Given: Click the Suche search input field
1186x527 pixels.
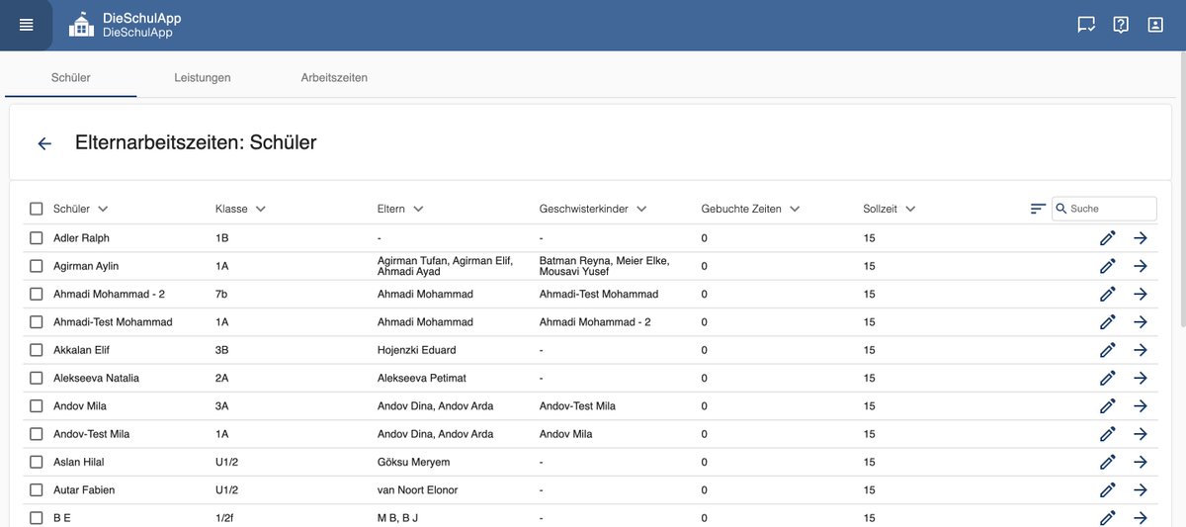Looking at the screenshot, I should tap(1104, 209).
